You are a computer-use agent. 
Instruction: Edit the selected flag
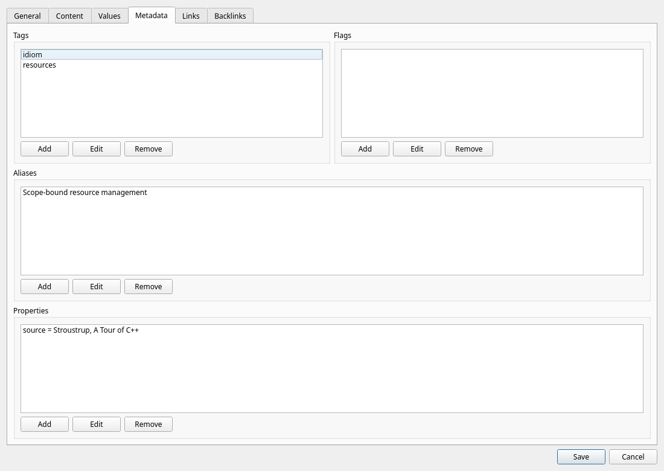click(x=417, y=149)
